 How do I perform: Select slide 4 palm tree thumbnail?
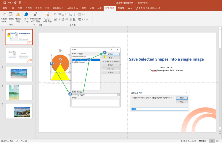(19, 92)
